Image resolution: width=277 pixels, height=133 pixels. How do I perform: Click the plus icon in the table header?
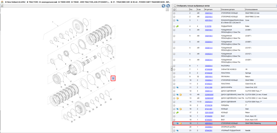pos(174,9)
